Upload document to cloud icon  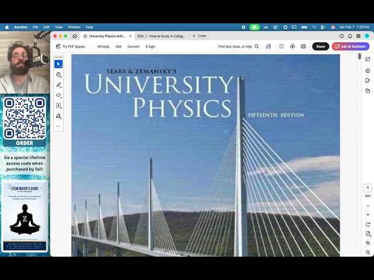coord(292,47)
